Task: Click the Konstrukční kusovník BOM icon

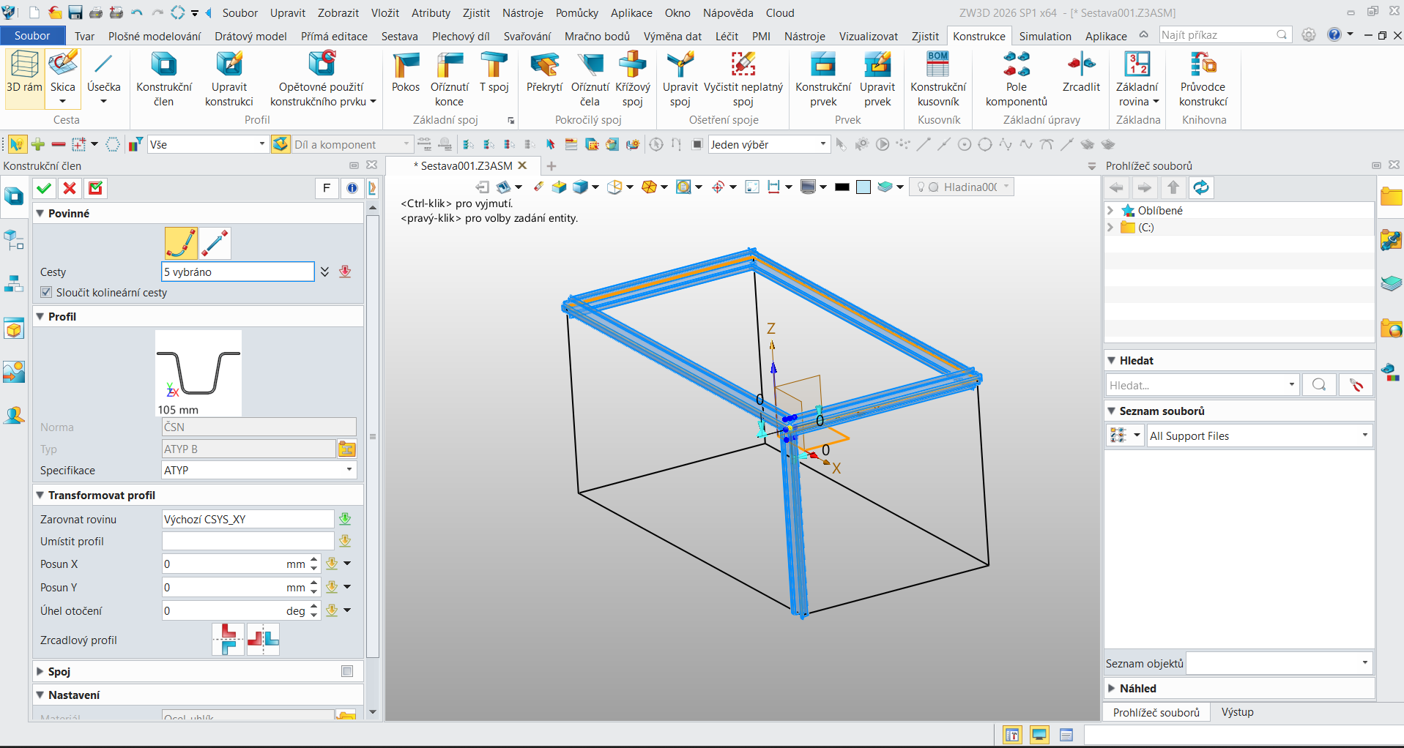Action: tap(938, 78)
